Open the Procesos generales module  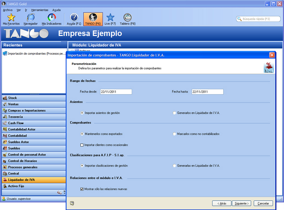[34, 167]
